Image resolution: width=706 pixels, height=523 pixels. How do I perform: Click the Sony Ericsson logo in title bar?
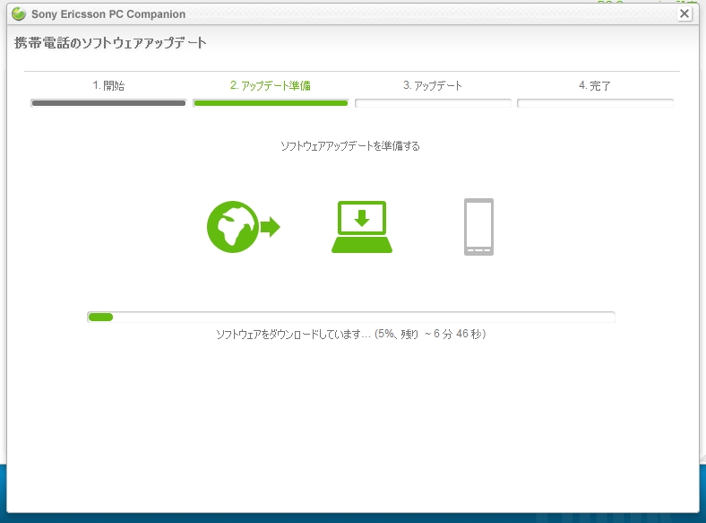(18, 14)
